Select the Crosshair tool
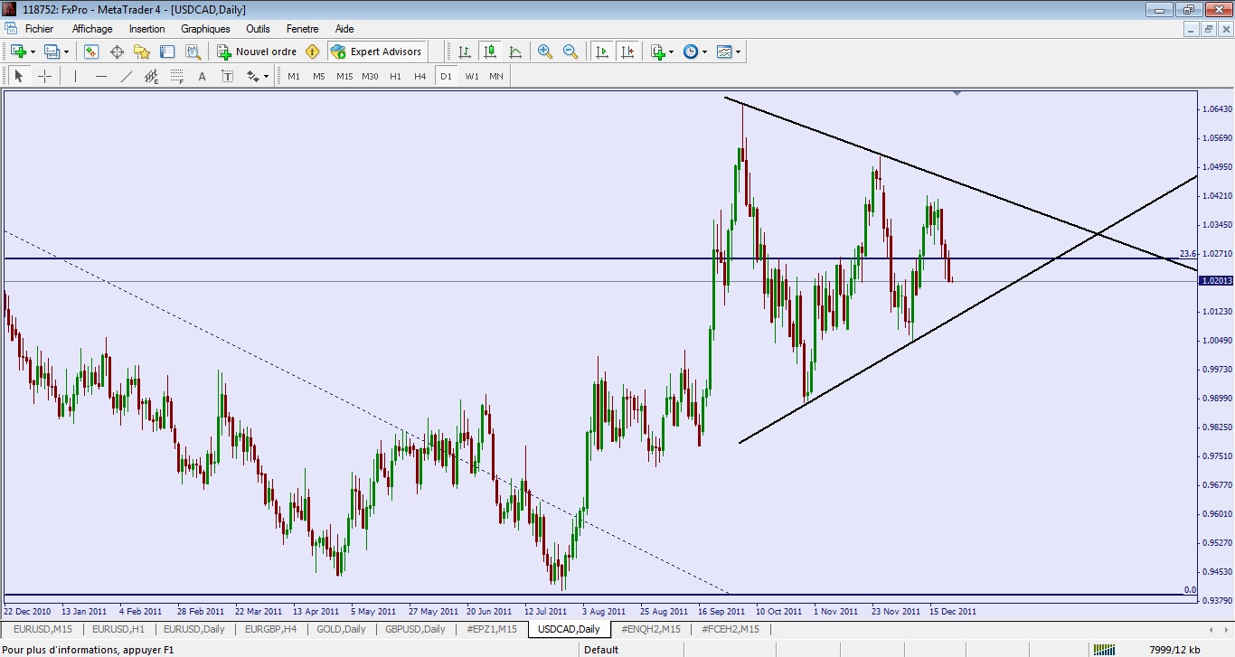Screen dimensions: 1235x657 pyautogui.click(x=44, y=76)
